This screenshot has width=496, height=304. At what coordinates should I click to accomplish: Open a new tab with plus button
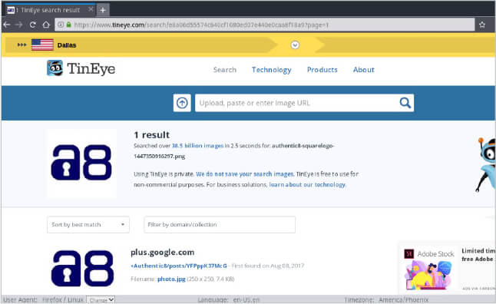(x=103, y=10)
